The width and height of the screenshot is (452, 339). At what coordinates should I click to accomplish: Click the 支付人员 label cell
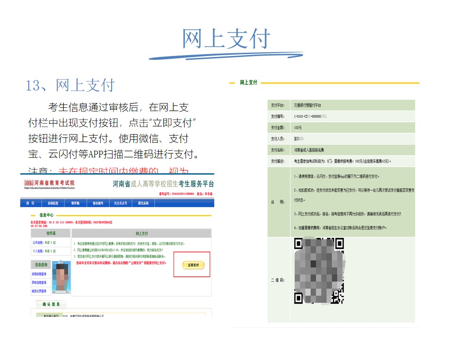tap(278, 139)
